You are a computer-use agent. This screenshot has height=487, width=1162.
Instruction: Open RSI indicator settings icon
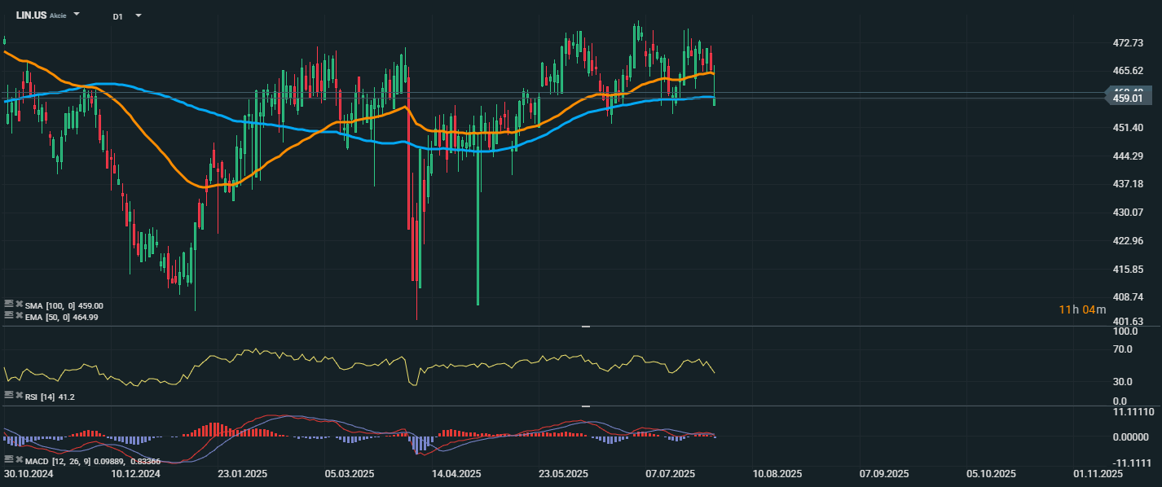(9, 395)
